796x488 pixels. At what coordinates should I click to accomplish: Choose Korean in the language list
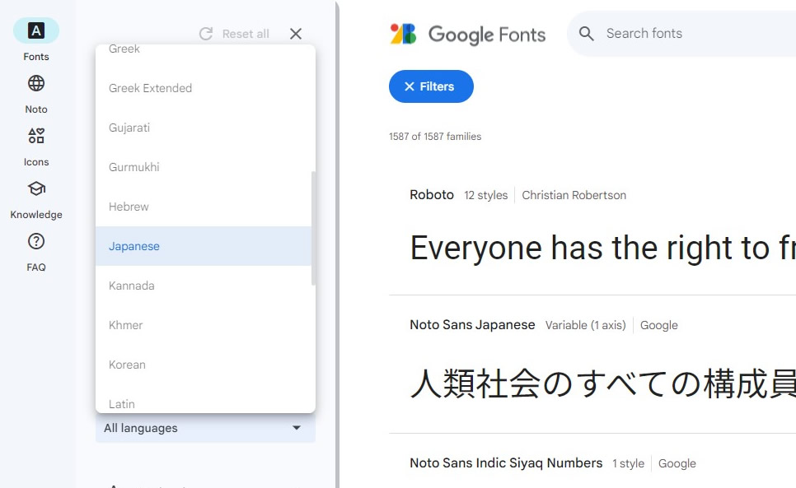pyautogui.click(x=127, y=365)
